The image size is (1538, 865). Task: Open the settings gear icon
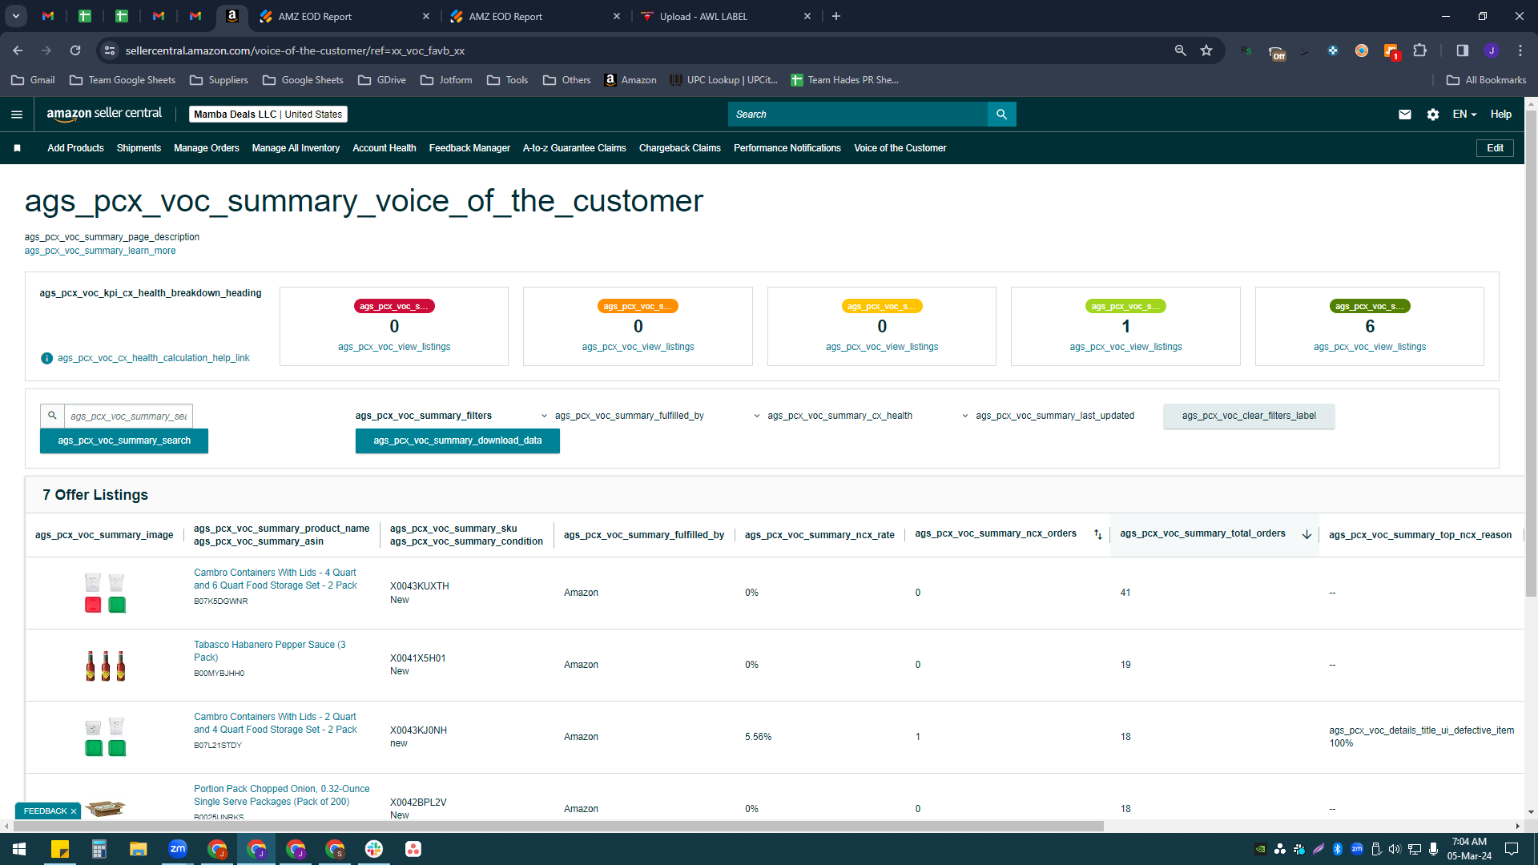pyautogui.click(x=1433, y=115)
